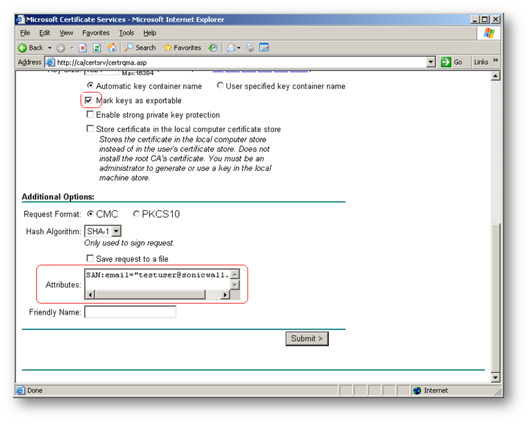This screenshot has height=424, width=530.
Task: Open the Tools menu
Action: click(126, 33)
